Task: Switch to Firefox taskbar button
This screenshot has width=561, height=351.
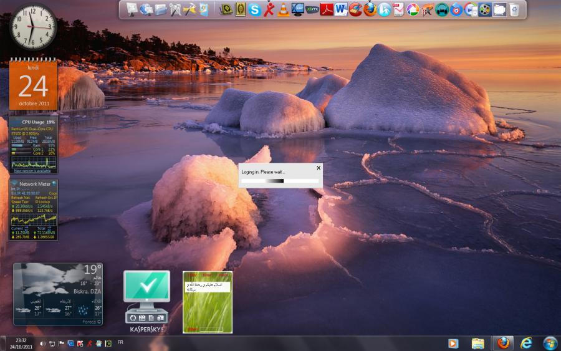Action: coord(503,343)
